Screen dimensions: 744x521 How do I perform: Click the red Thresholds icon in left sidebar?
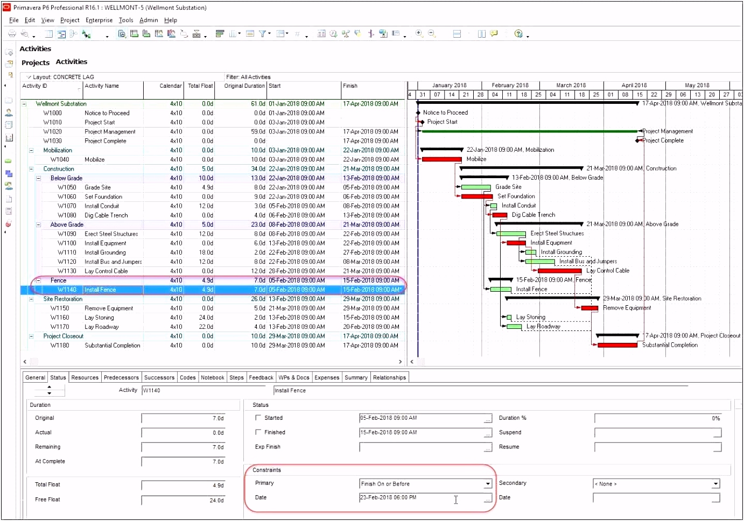point(9,224)
